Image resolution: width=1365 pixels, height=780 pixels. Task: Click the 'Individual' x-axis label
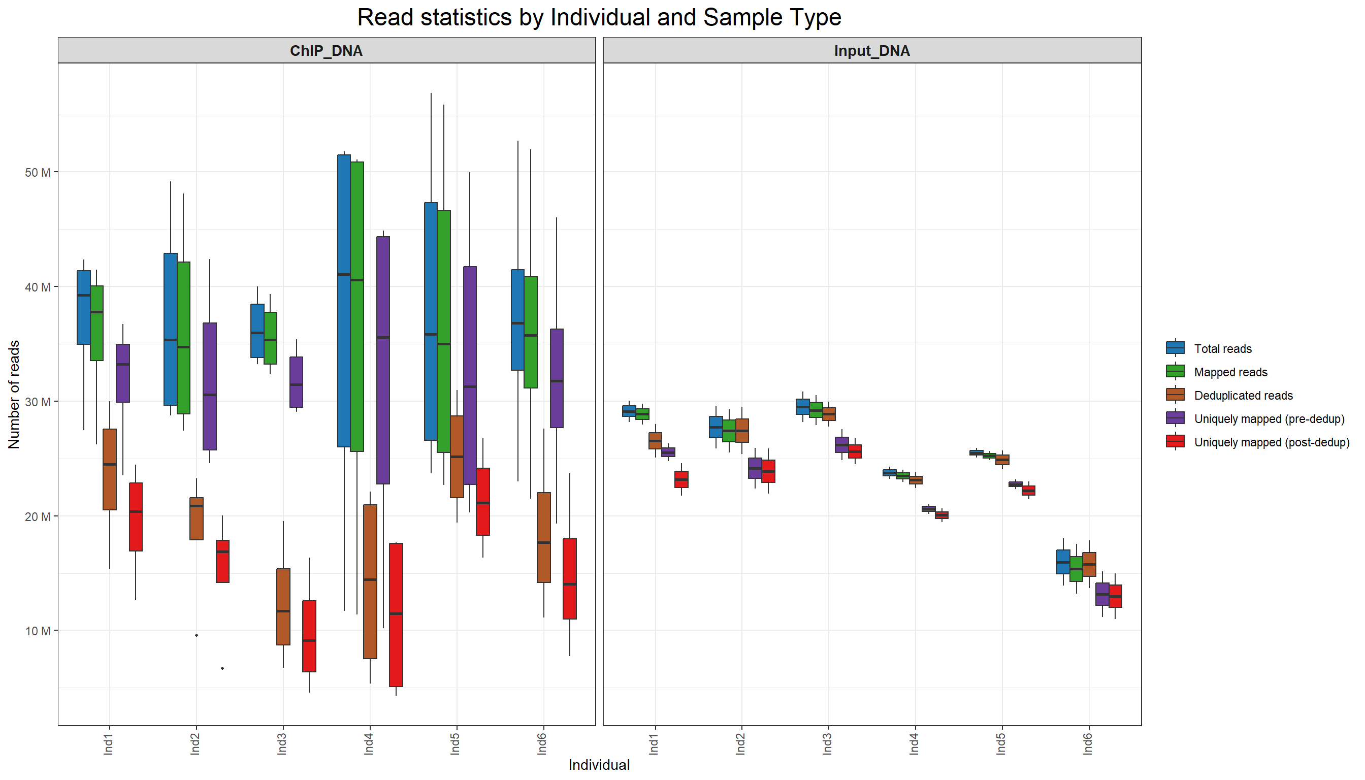(x=599, y=765)
